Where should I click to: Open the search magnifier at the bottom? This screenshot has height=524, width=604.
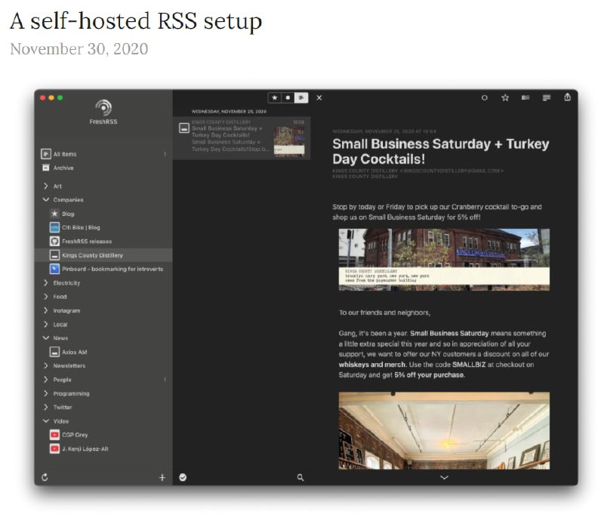point(300,477)
